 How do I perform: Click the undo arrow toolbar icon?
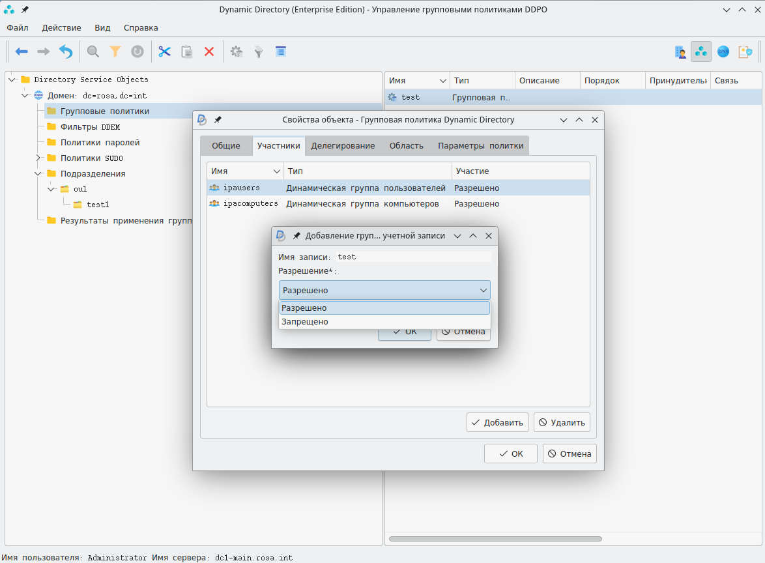(66, 51)
